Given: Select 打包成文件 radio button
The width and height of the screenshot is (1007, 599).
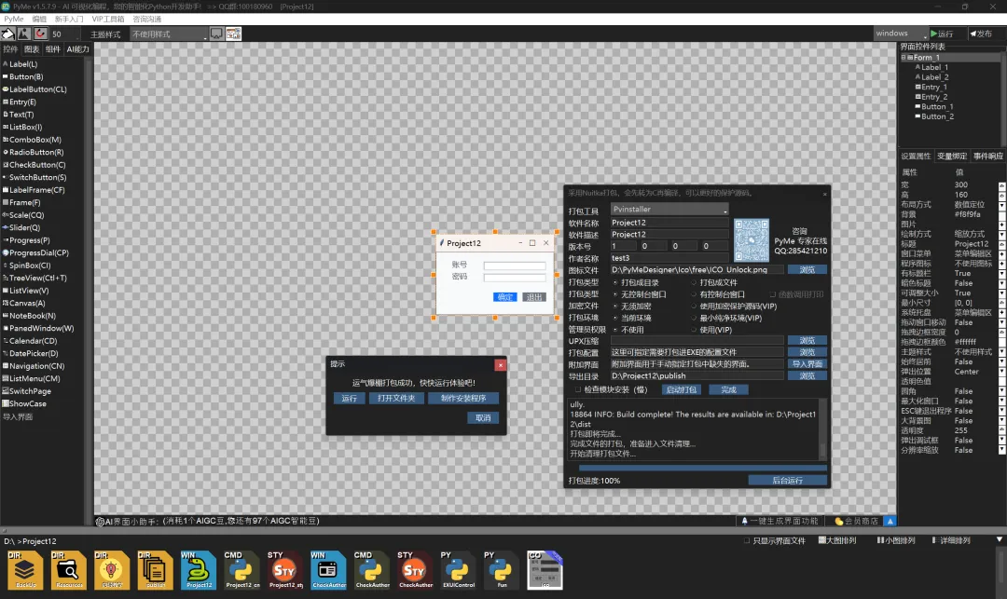Looking at the screenshot, I should [694, 282].
